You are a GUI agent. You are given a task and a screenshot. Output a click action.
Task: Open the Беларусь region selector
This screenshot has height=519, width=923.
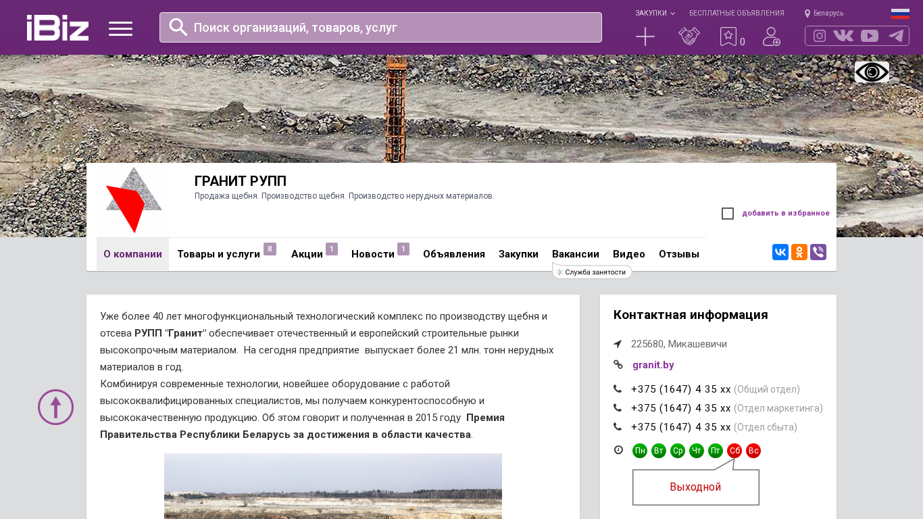pyautogui.click(x=824, y=14)
